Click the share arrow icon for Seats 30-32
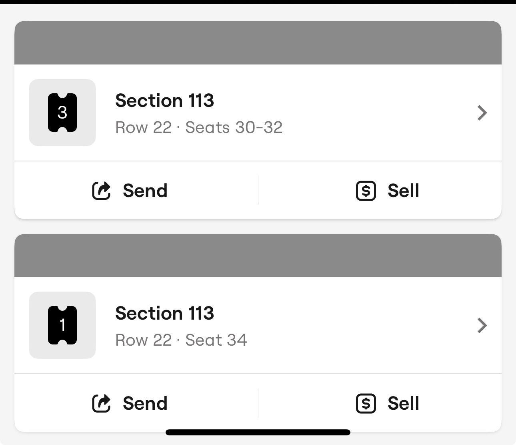516x445 pixels. coord(101,191)
